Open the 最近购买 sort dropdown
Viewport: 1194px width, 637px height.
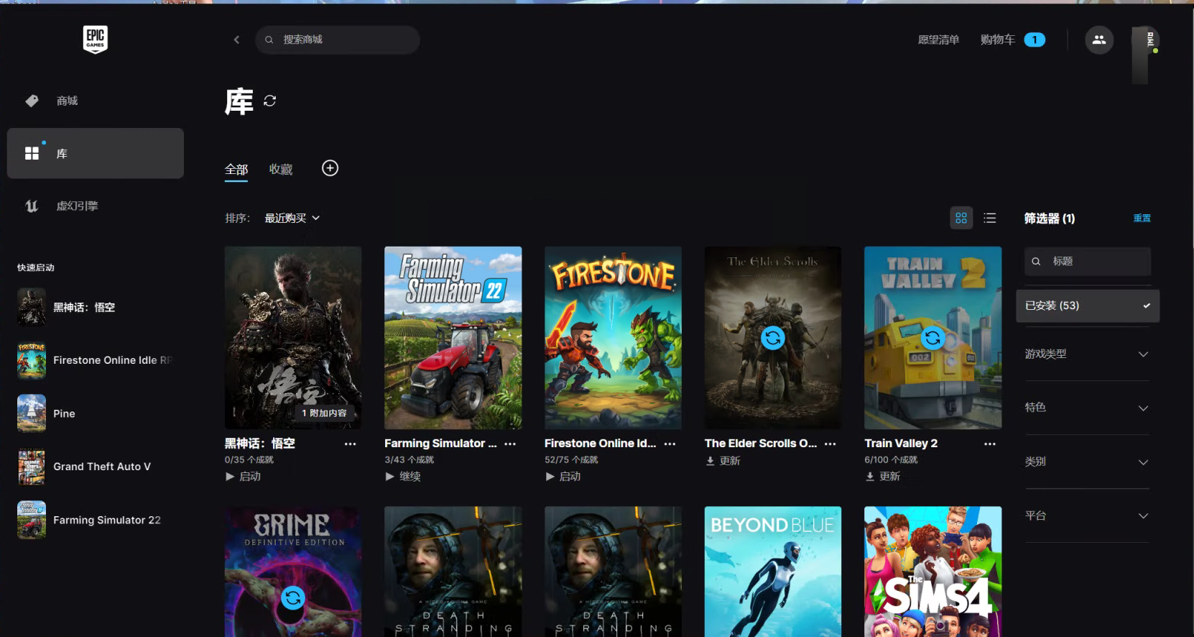click(x=292, y=218)
